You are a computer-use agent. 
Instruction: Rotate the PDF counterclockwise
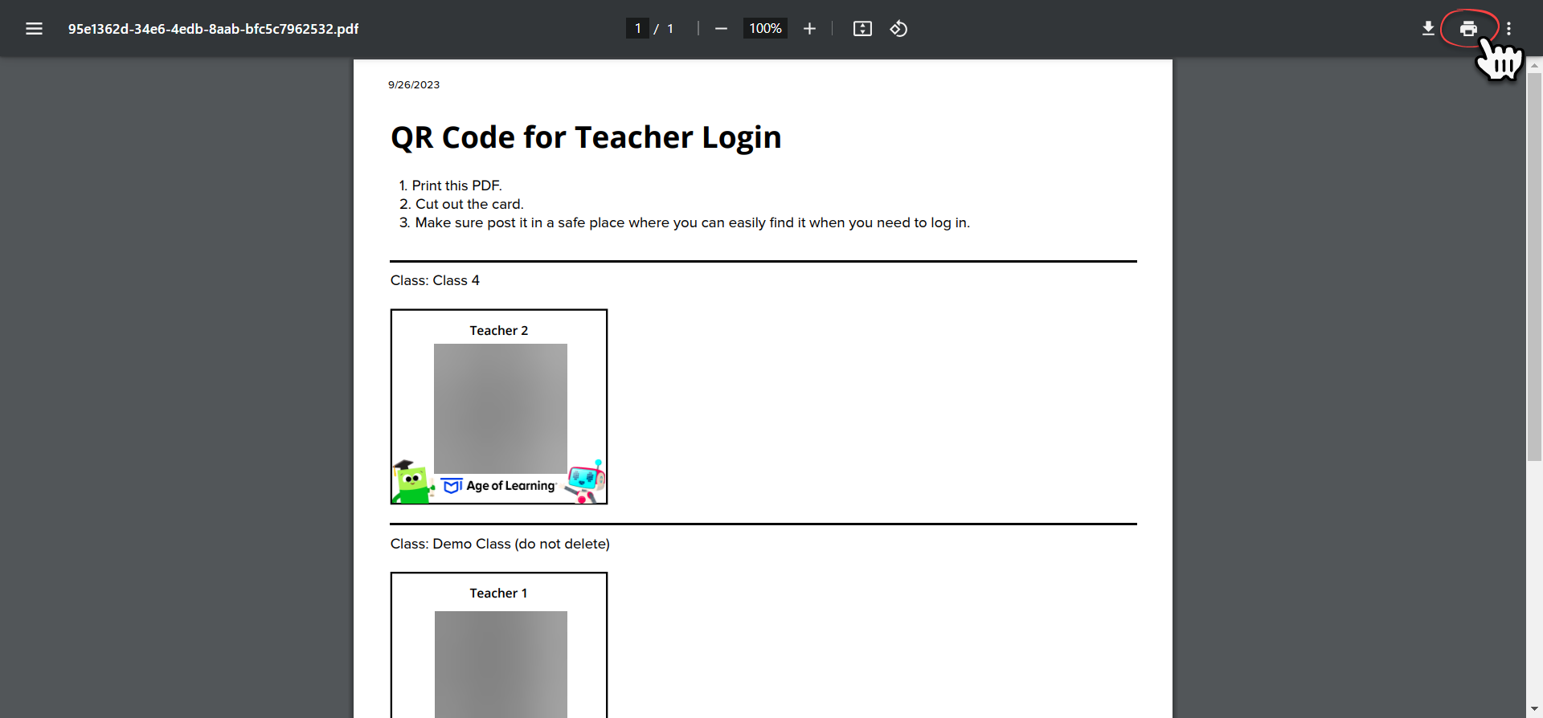(x=898, y=29)
